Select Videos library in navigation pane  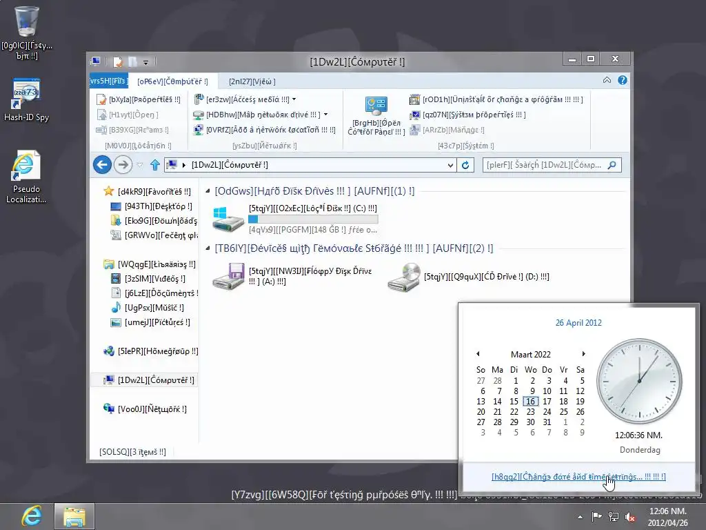click(148, 279)
